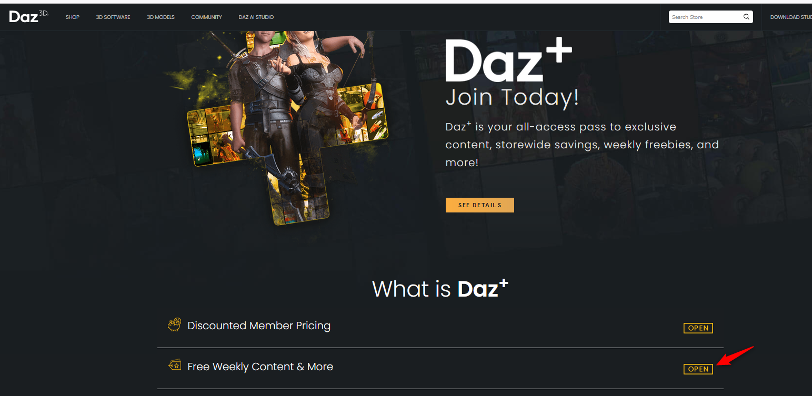
Task: Expand Discounted Member Pricing with OPEN
Action: pyautogui.click(x=698, y=328)
